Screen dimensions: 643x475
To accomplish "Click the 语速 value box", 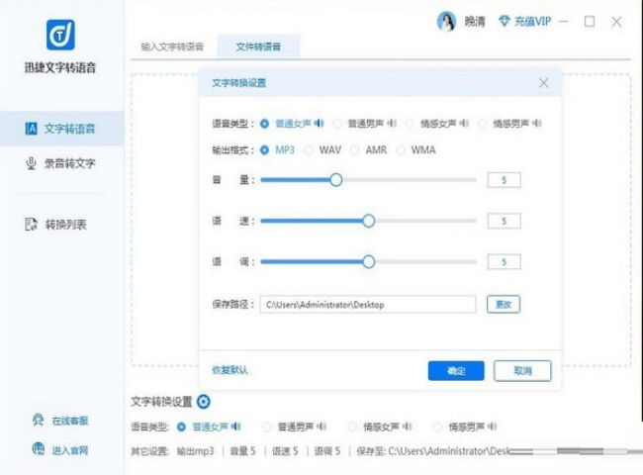I will coord(504,221).
